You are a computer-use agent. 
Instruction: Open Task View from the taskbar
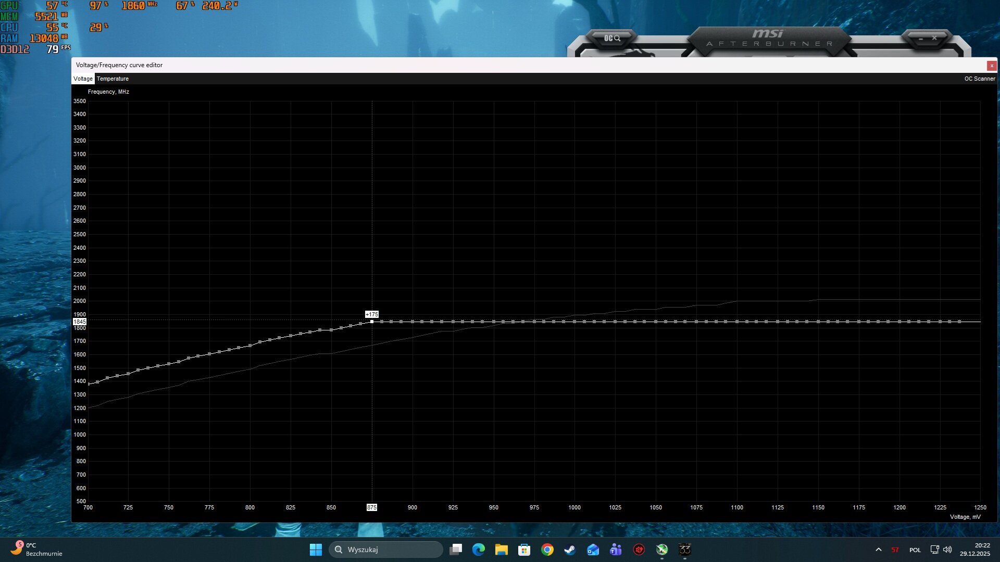(x=456, y=549)
